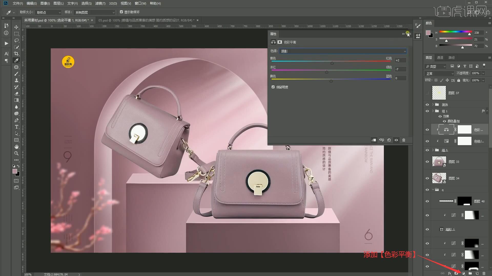Select the 图层 34 layer thumbnail
492x276 pixels.
pyautogui.click(x=439, y=178)
